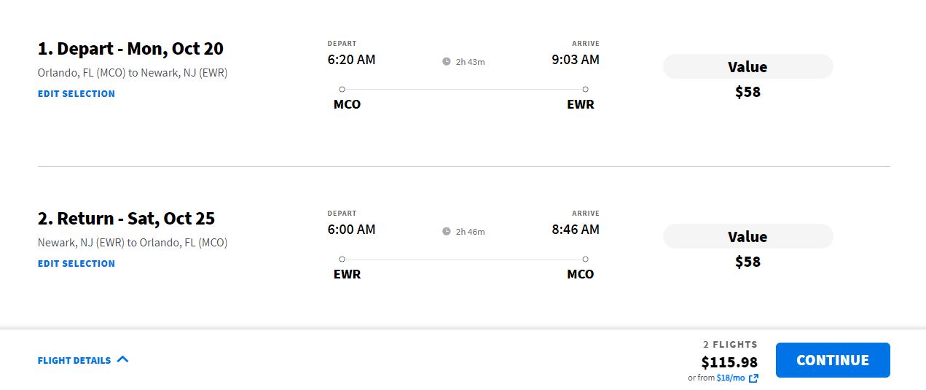926x390 pixels.
Task: Edit selection for the Oct 25 return
Action: [x=76, y=263]
